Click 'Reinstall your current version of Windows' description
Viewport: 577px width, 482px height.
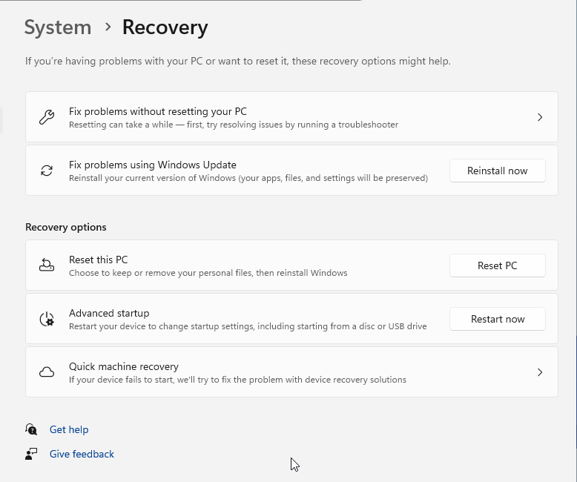click(x=248, y=178)
